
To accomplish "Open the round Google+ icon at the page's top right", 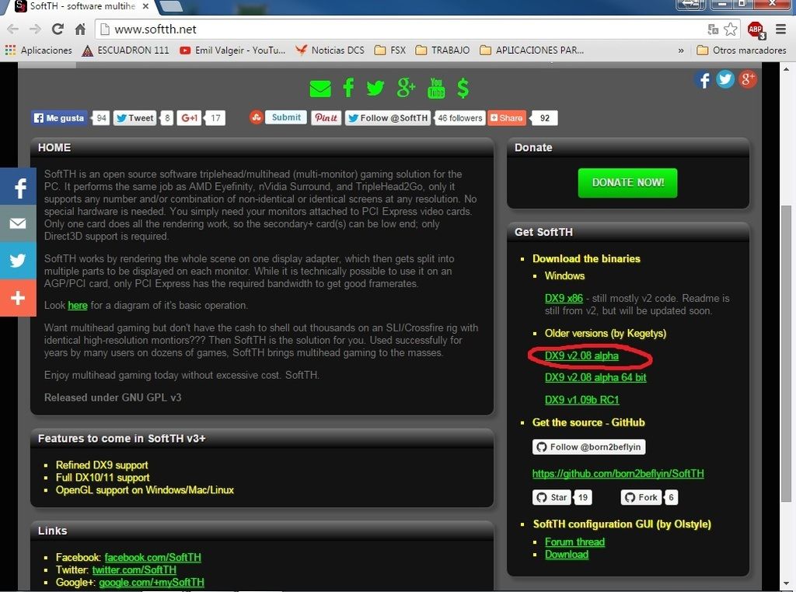I will [748, 79].
